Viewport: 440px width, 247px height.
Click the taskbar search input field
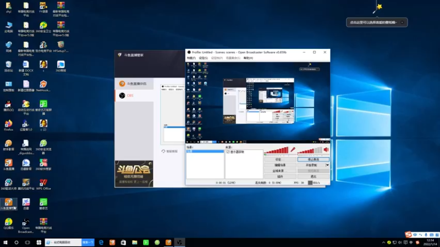63,243
